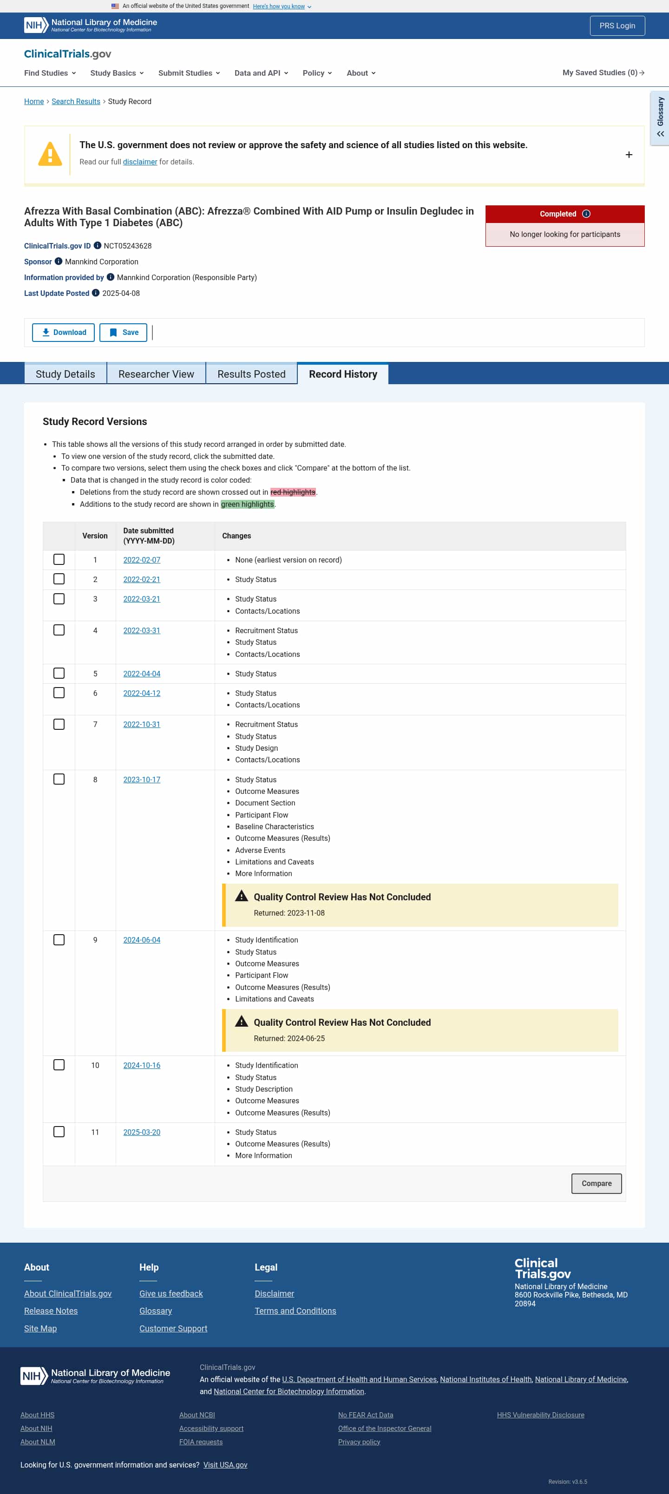The image size is (669, 1494).
Task: Check the version 8 checkbox
Action: [x=59, y=779]
